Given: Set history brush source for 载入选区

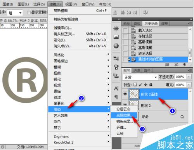Looking at the screenshot, I should tap(125, 31).
